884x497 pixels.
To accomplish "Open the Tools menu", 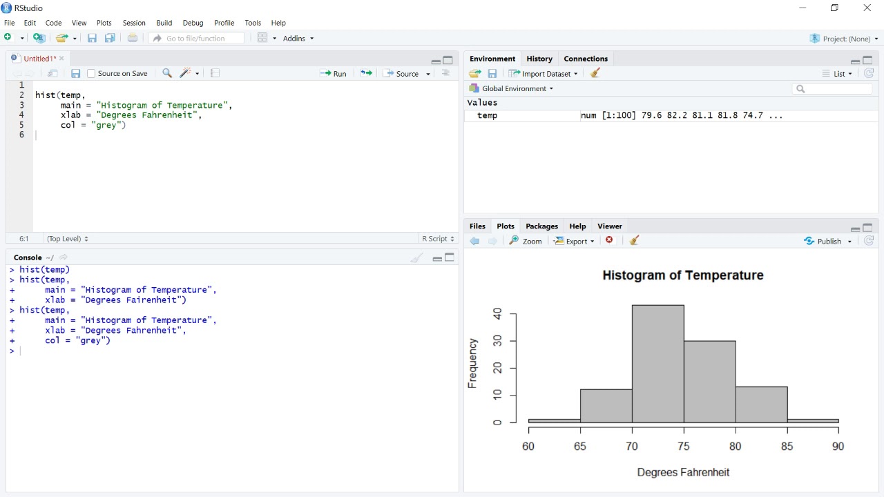I will tap(253, 23).
